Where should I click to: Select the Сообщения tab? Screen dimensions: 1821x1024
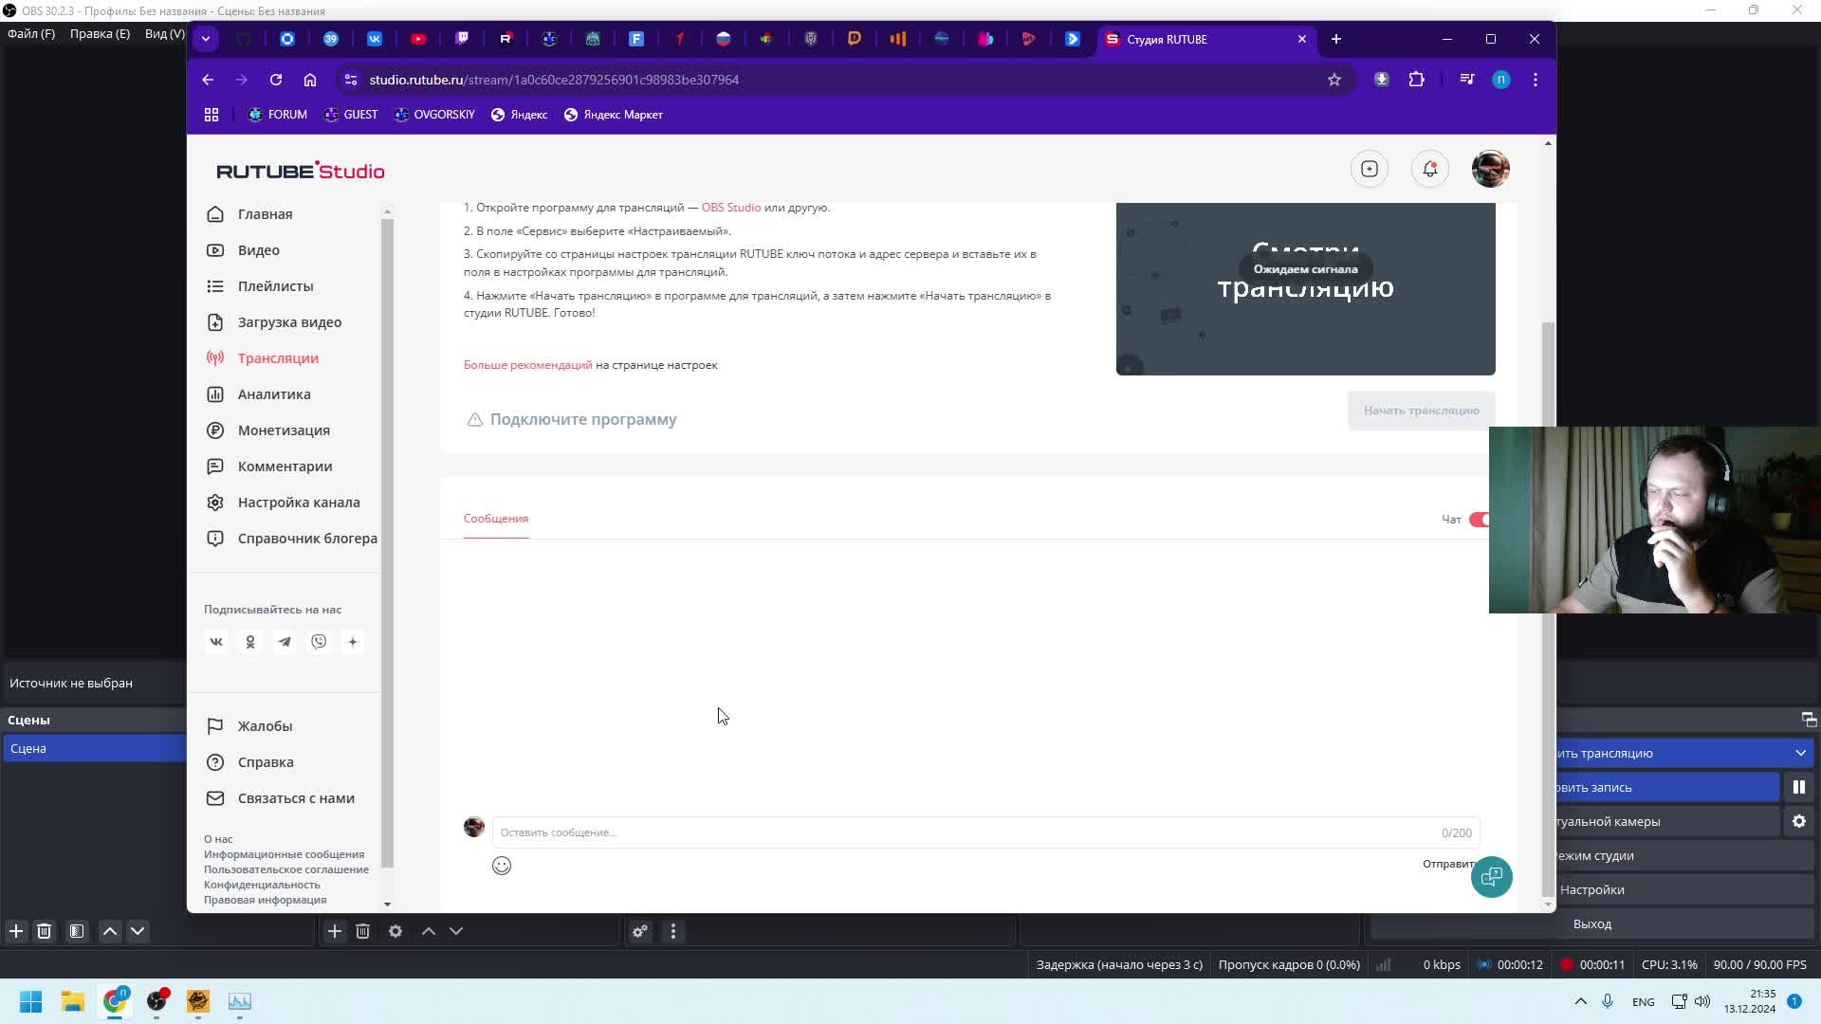(495, 519)
